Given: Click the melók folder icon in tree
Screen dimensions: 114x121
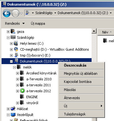Looking at the screenshot, I should point(19,67).
